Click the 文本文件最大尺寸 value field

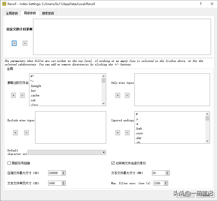tap(159, 173)
